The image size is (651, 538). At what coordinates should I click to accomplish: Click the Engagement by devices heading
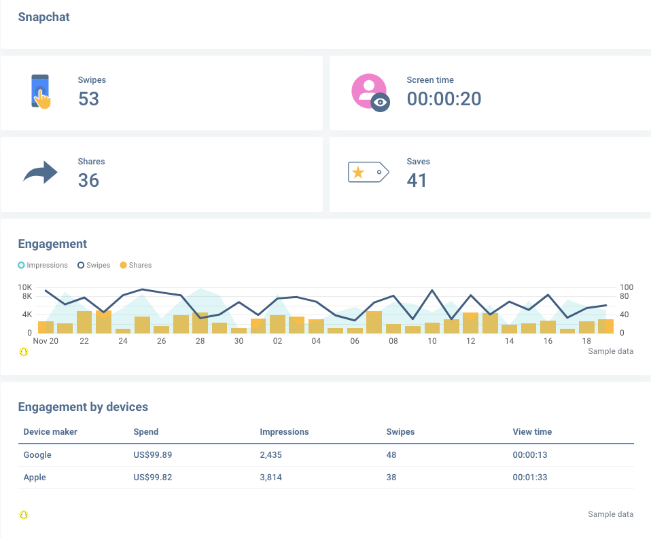tap(83, 407)
